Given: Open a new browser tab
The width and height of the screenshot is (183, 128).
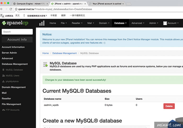Looking at the screenshot, I should [x=129, y=4].
